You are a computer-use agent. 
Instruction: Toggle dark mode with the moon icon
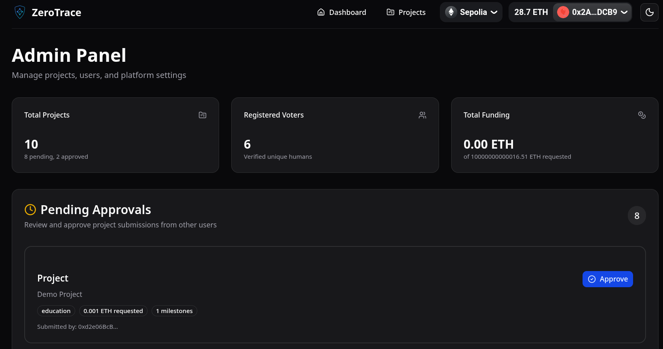(649, 12)
